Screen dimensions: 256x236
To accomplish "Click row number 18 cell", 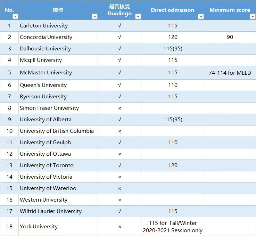I will [9, 227].
